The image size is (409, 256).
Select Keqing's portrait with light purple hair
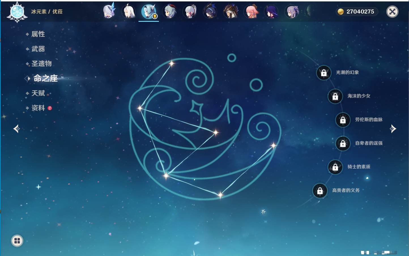coord(292,12)
